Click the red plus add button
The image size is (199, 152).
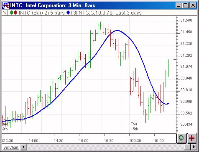click(x=191, y=138)
